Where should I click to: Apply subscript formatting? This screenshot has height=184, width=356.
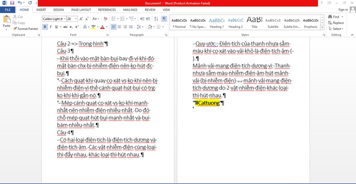point(71,27)
